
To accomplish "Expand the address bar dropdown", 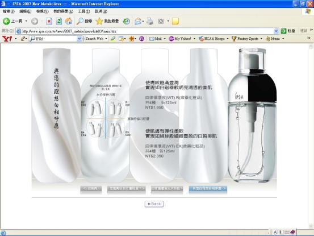I will pyautogui.click(x=276, y=31).
